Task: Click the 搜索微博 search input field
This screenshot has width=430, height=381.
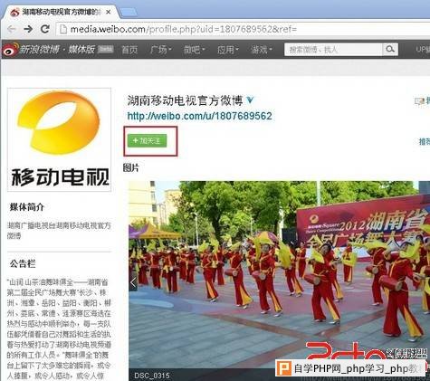Action: coord(333,50)
